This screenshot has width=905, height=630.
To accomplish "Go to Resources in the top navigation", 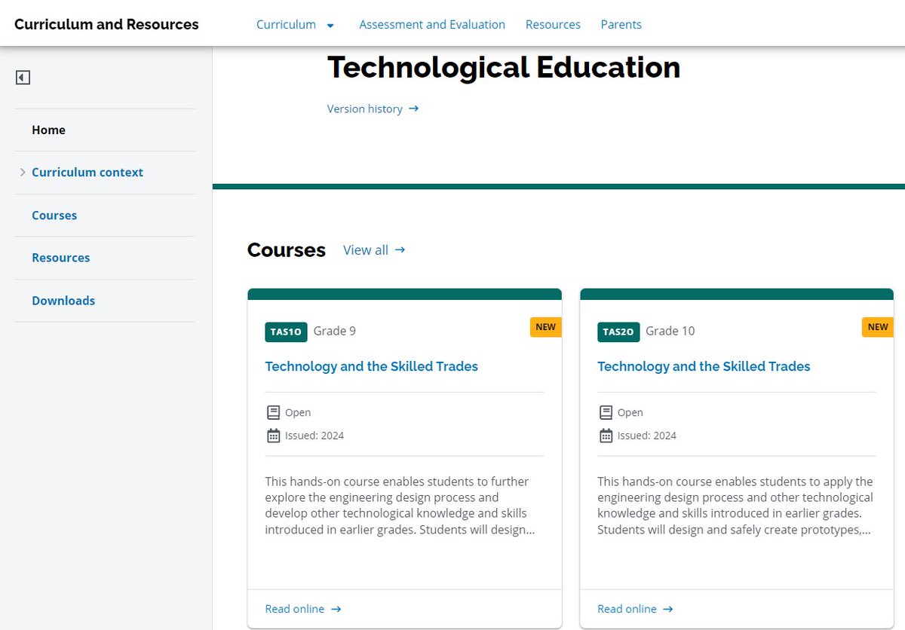I will pos(553,24).
